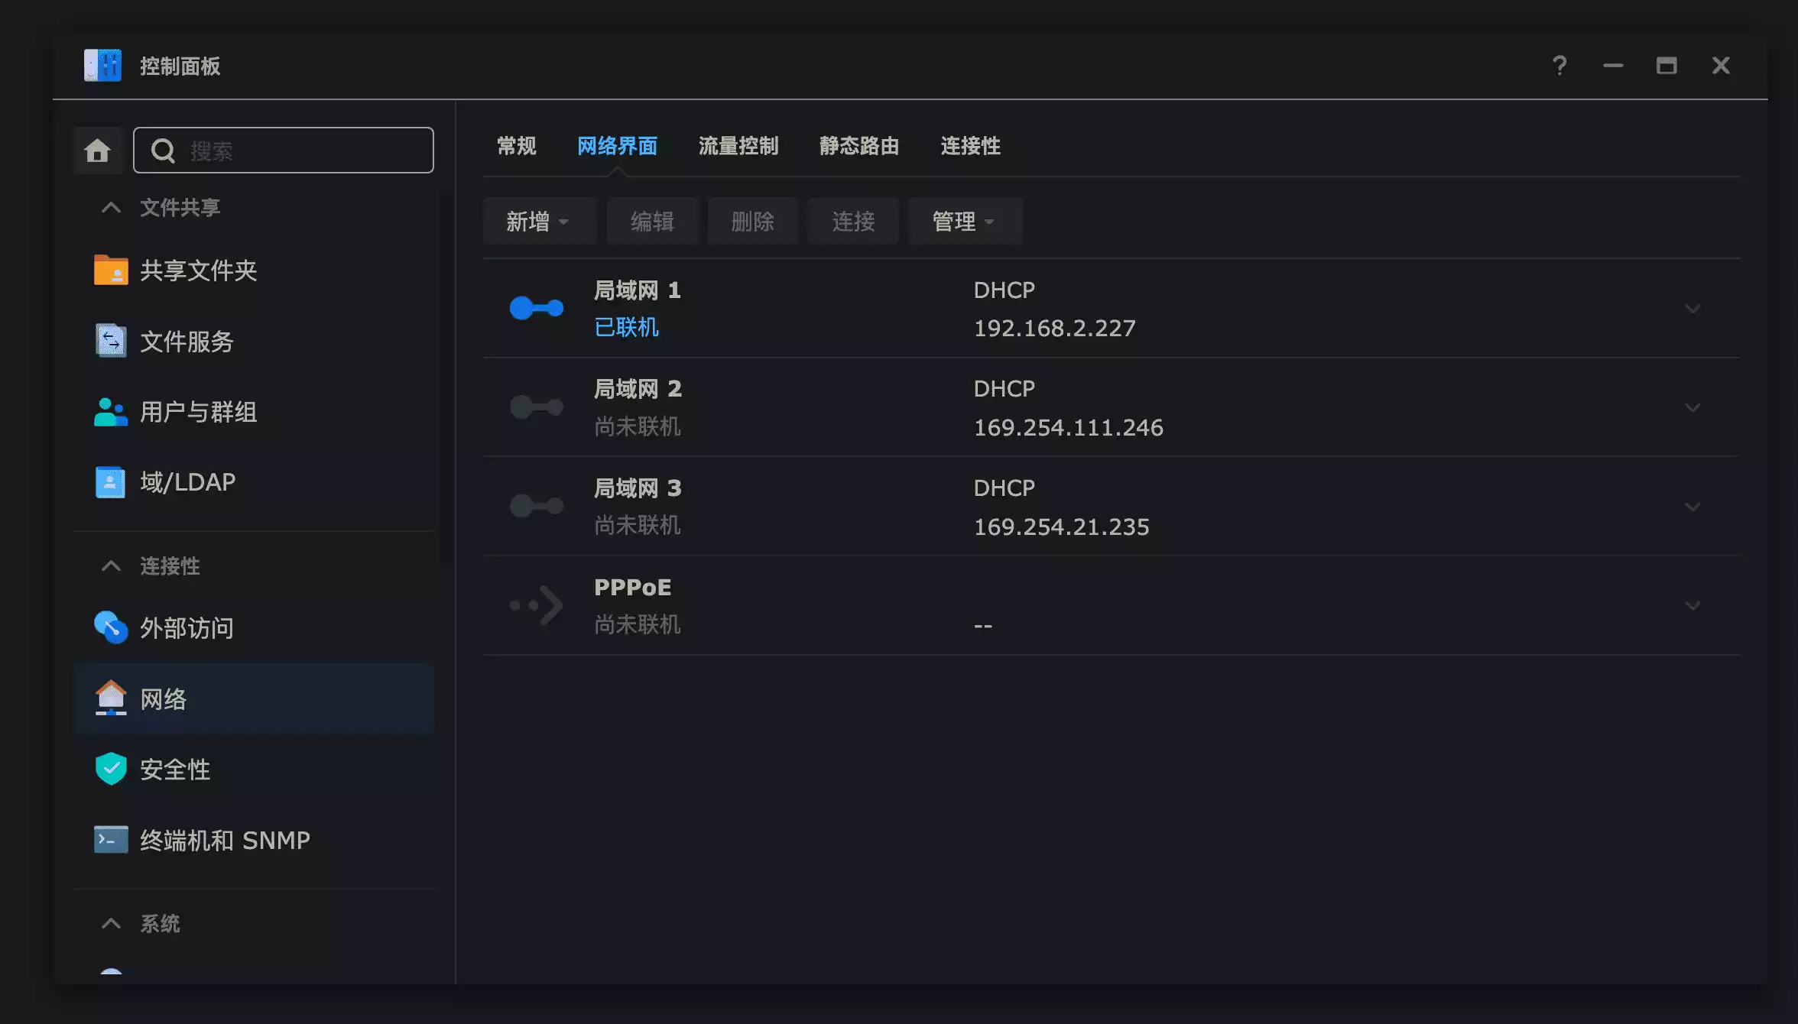Open File Services (文件服务) icon

111,341
